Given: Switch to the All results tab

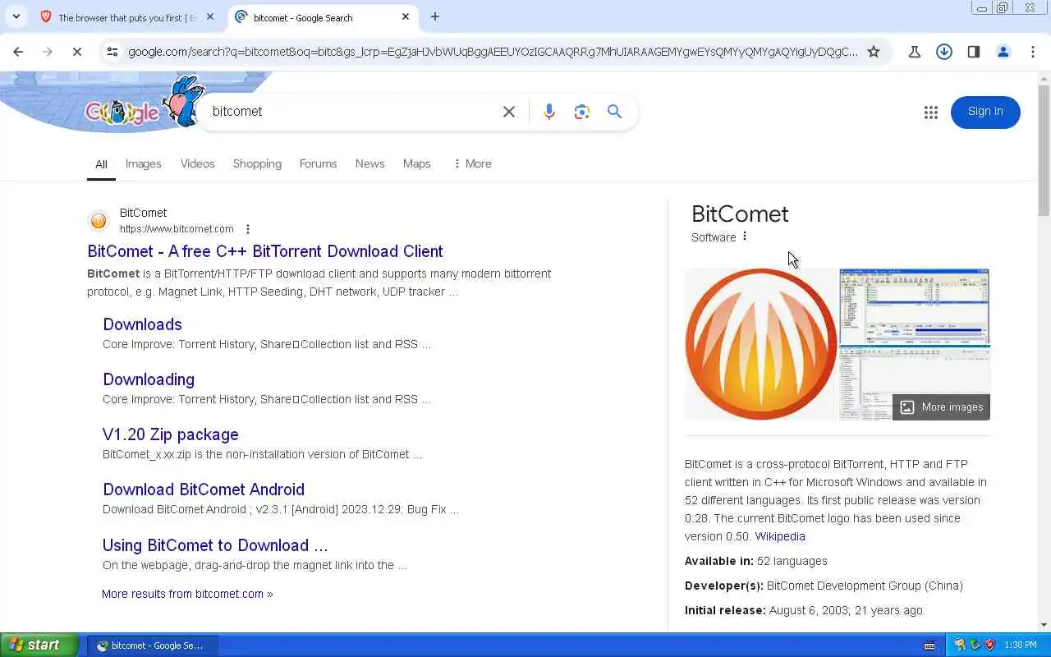Looking at the screenshot, I should coord(101,164).
